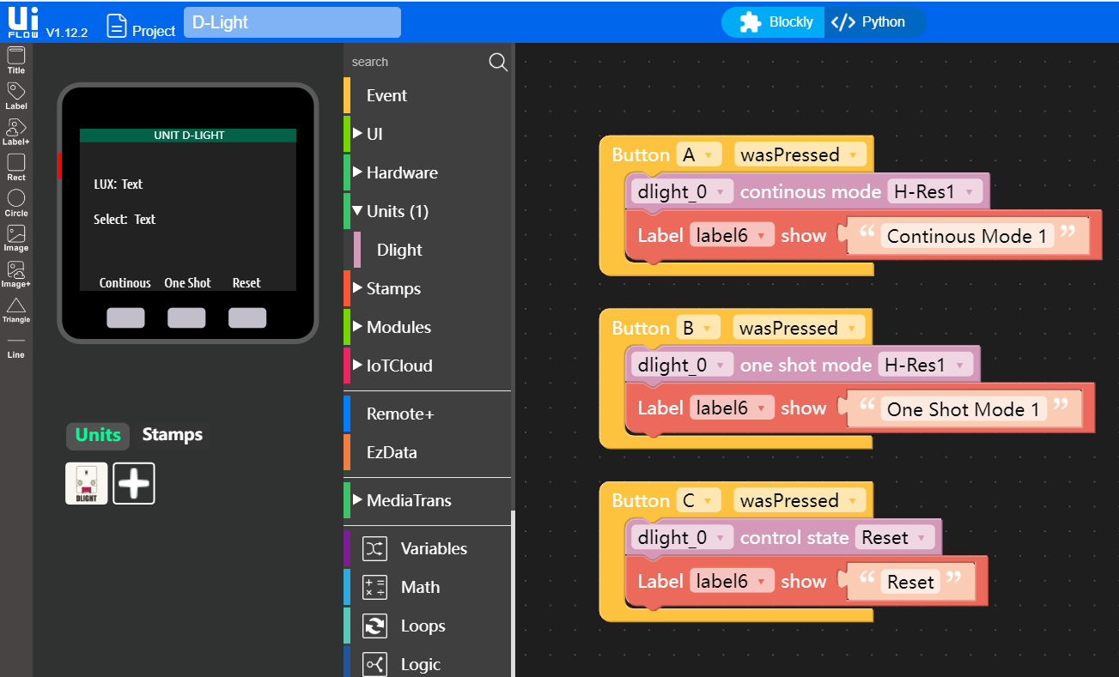
Task: Click the D-Light project name field
Action: tap(292, 23)
